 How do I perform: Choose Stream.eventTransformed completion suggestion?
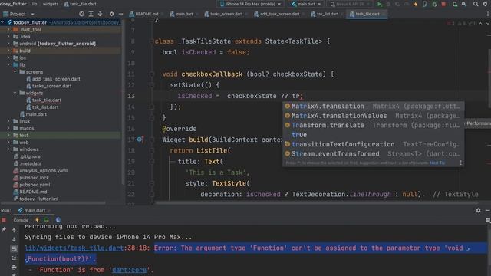pos(373,154)
